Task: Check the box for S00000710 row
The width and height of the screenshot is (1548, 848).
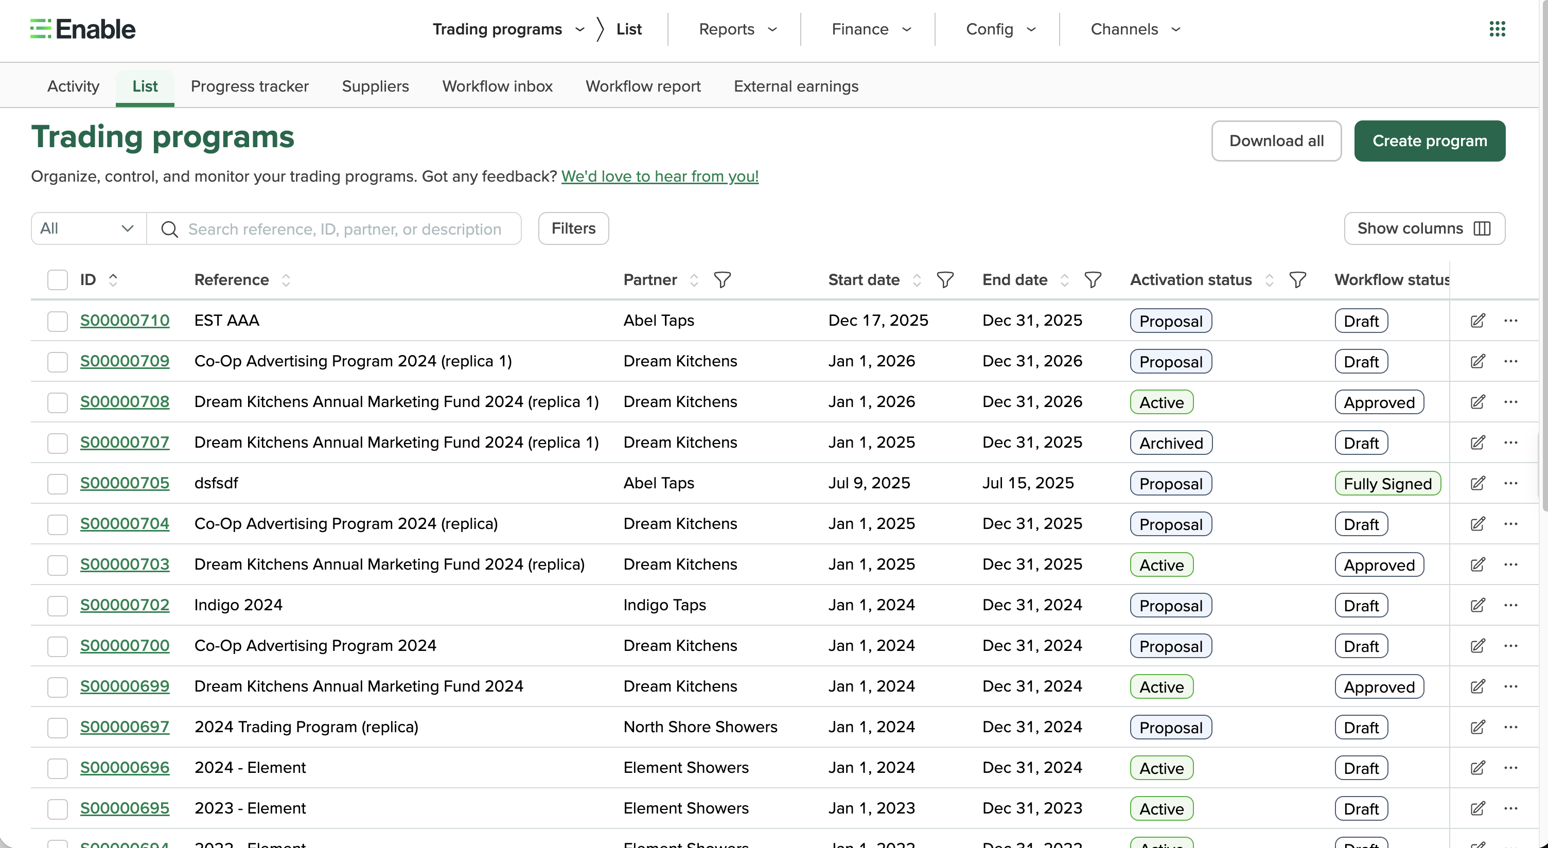Action: (x=58, y=321)
